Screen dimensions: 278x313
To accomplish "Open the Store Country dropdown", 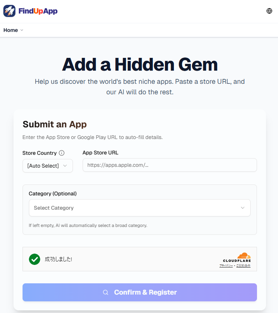I will [47, 166].
